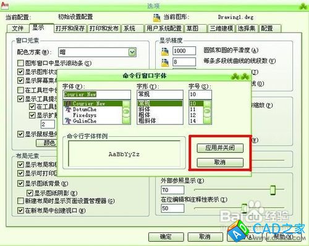Select GulimChe in font list
309x246 pixels.
click(x=93, y=121)
